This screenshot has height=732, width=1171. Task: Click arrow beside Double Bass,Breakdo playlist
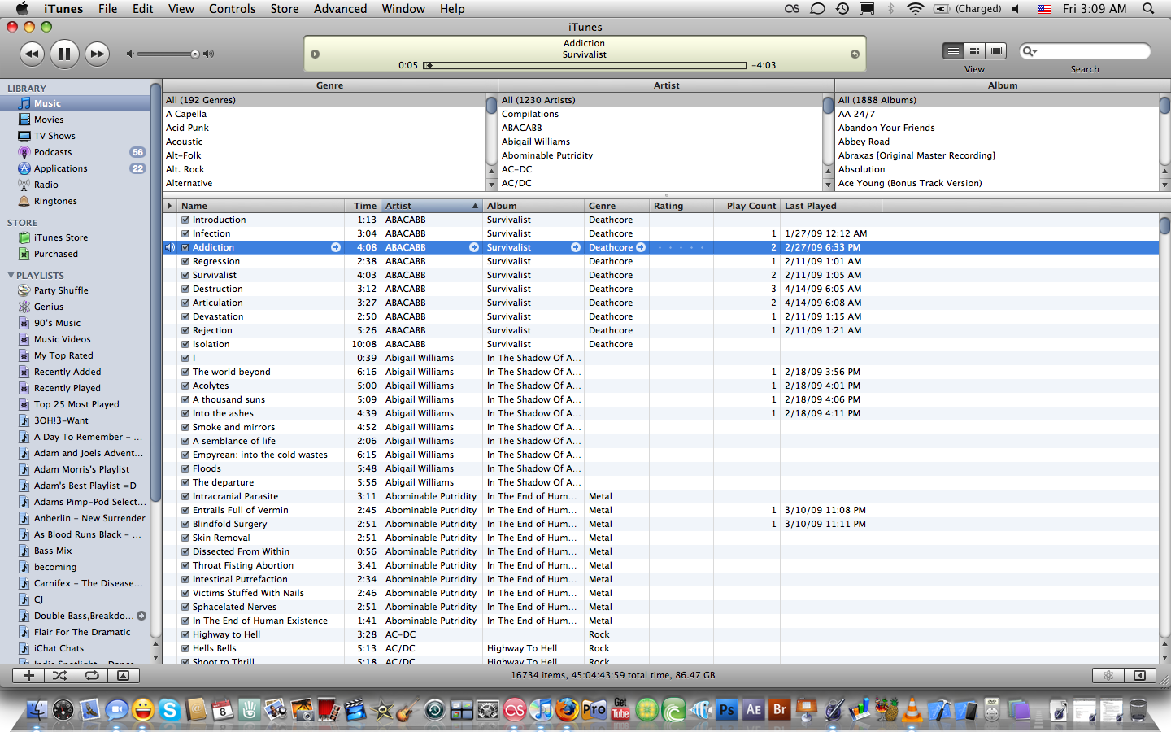(141, 616)
